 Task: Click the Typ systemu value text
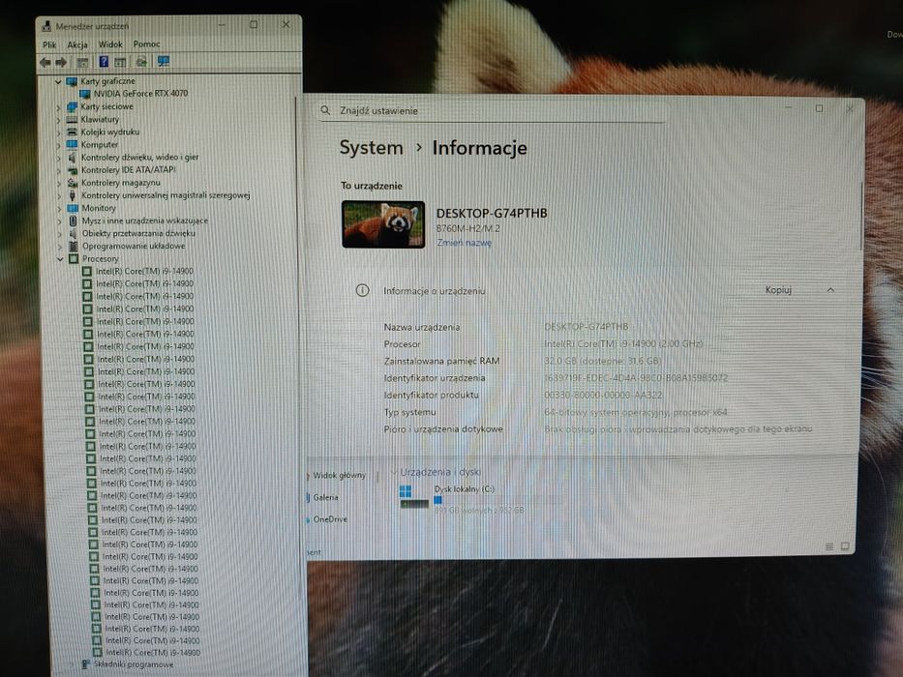click(636, 412)
